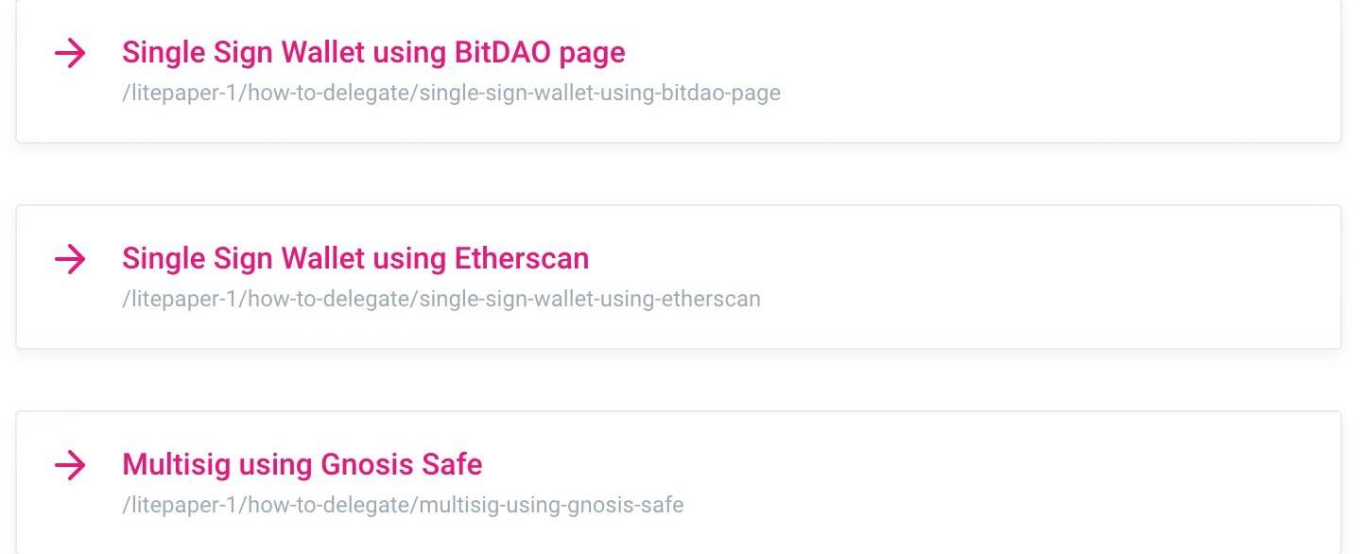The image size is (1365, 554).
Task: Click "Gnosis Safe" text in the third title
Action: pyautogui.click(x=402, y=464)
